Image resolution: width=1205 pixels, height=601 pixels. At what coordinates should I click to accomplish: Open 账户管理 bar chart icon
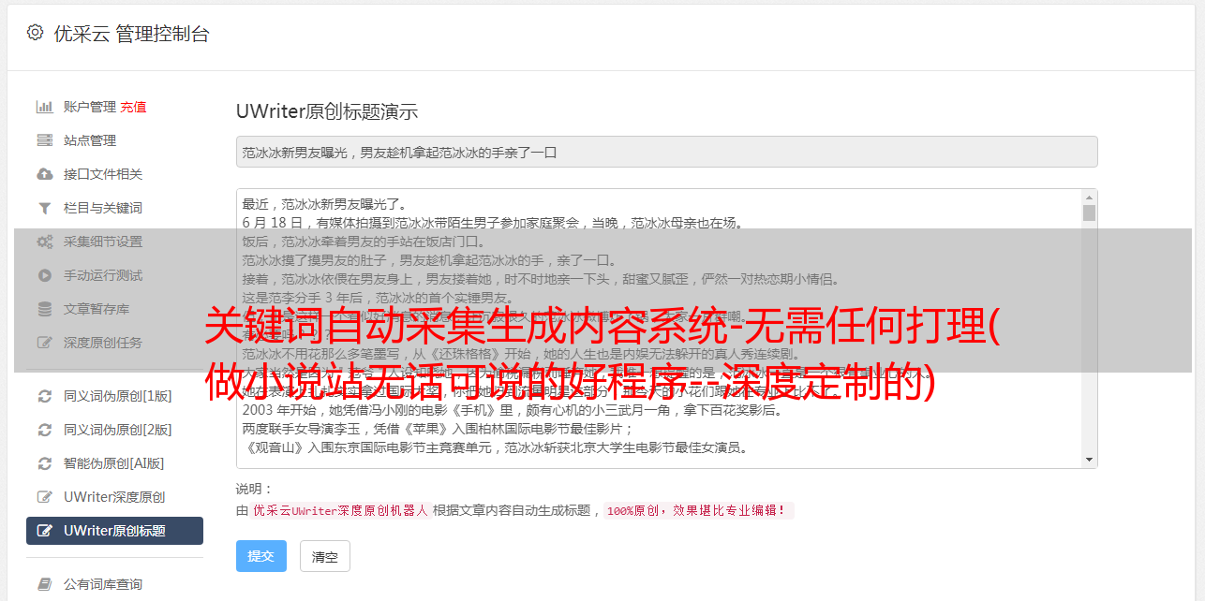(44, 107)
